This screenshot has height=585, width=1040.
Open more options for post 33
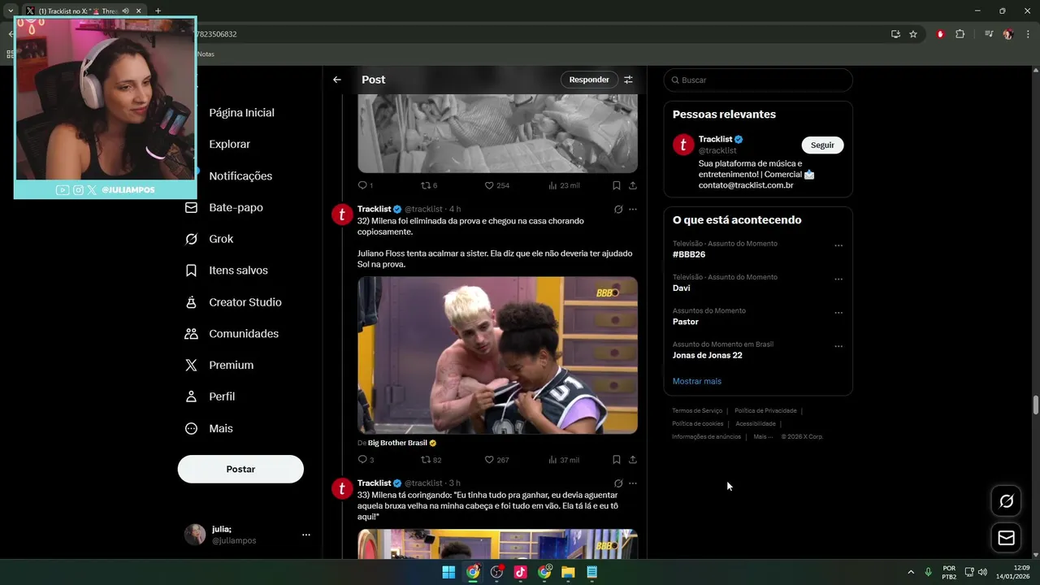[633, 483]
